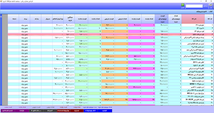Click the scrollbar thumb on the left edge
214x113 pixels.
(1, 17)
